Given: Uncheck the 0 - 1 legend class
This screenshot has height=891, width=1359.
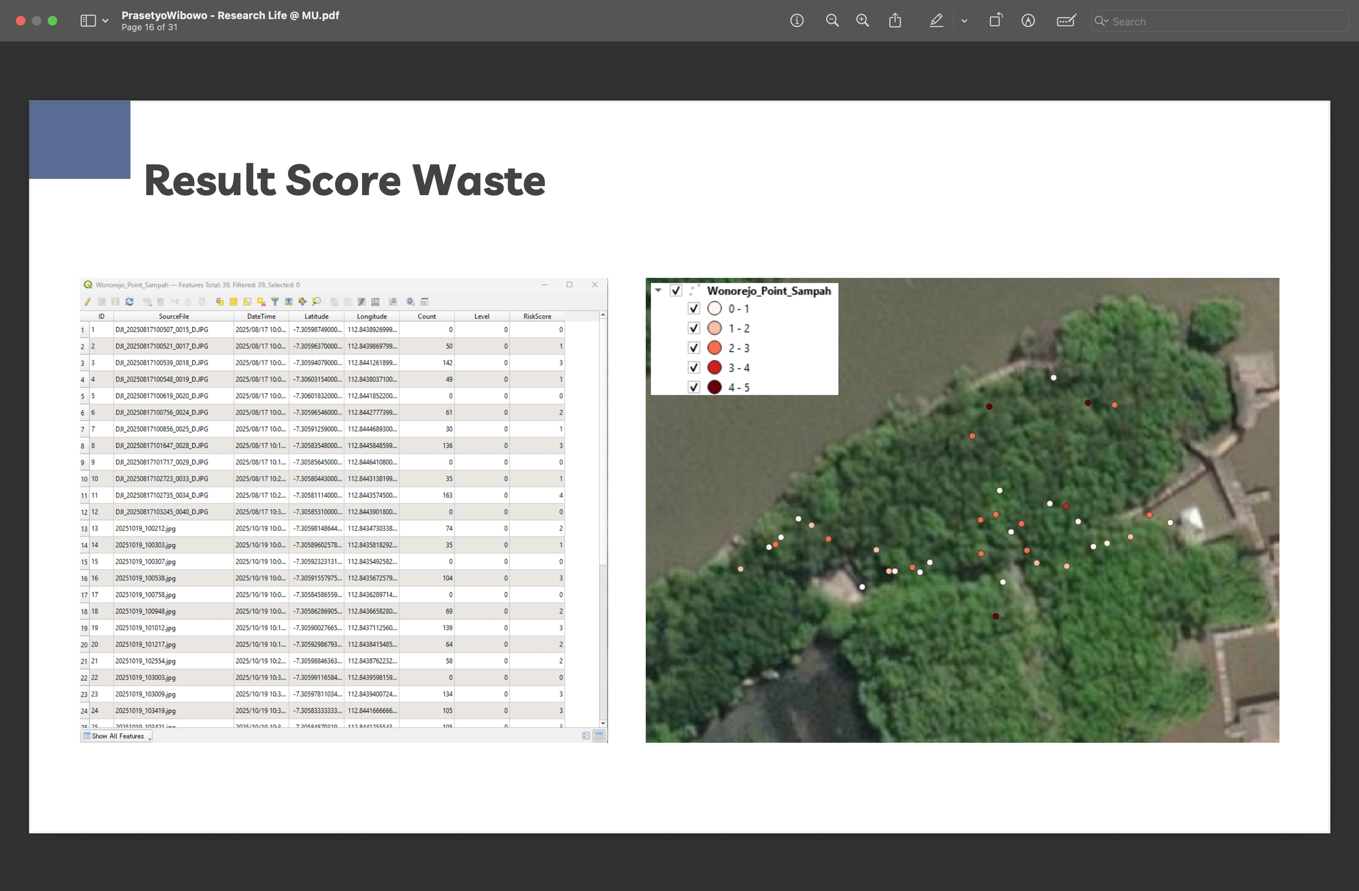Looking at the screenshot, I should pos(693,308).
